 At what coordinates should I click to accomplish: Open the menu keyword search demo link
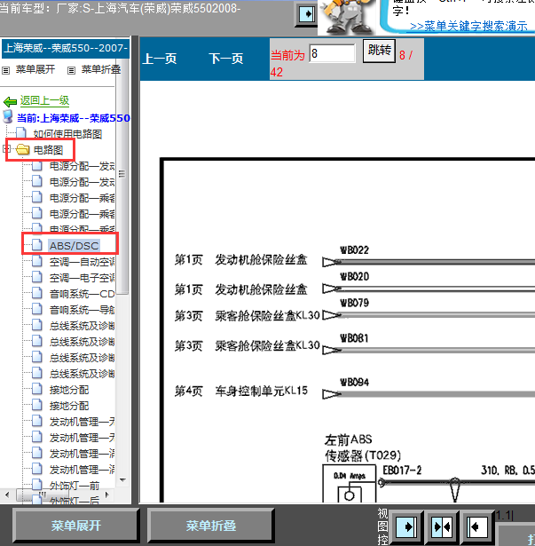click(468, 26)
